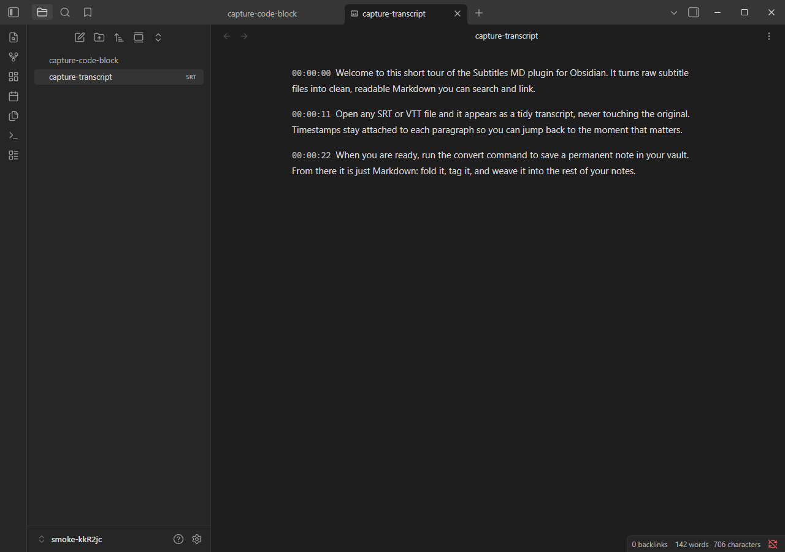Open today's daily note
Screen dimensions: 785x552
coord(13,96)
